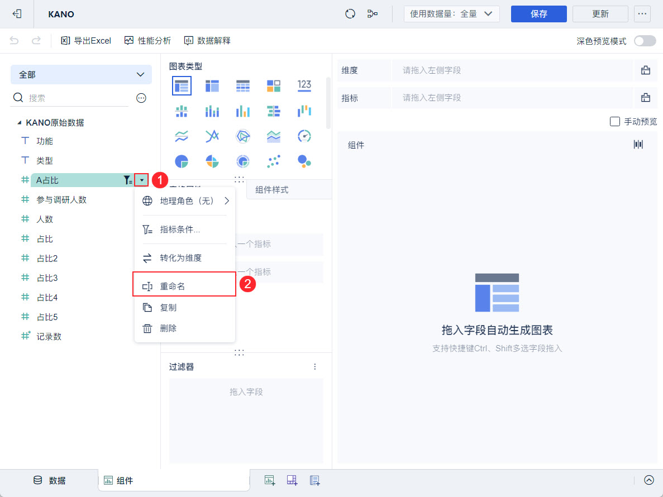Select the bubble chart type
This screenshot has height=497, width=663.
[x=304, y=161]
